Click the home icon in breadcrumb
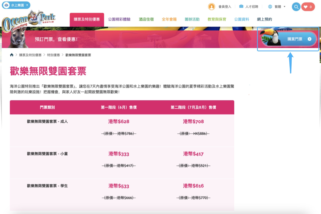 point(11,55)
